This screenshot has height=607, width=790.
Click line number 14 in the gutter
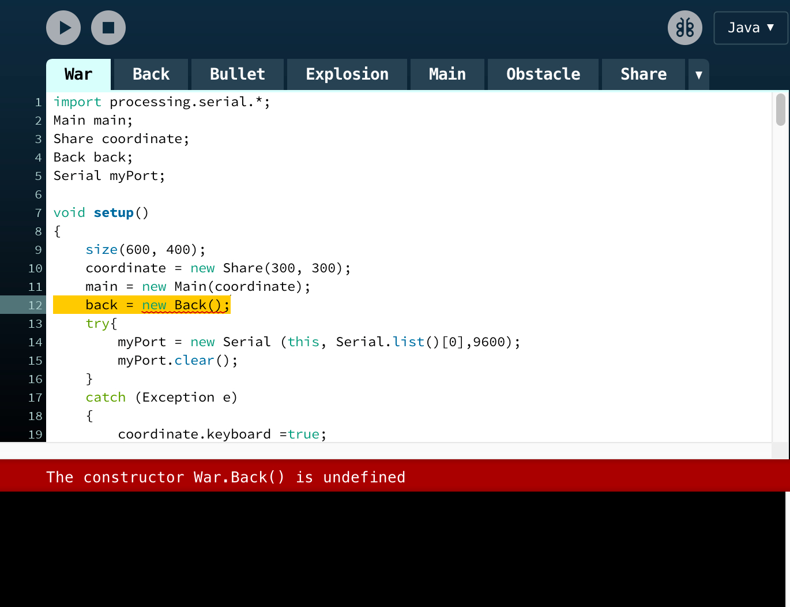(35, 342)
